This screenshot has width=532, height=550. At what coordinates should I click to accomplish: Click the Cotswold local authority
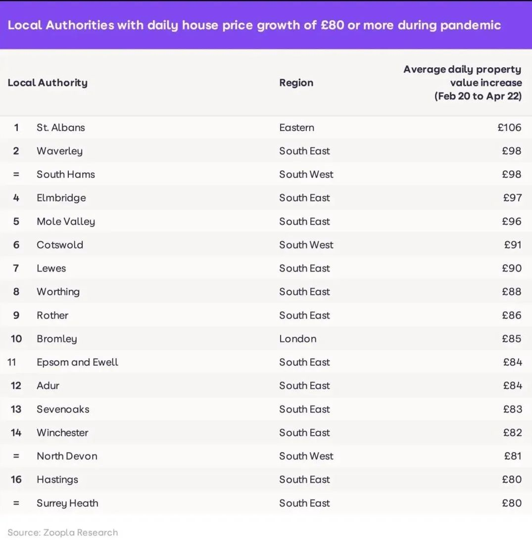tap(59, 245)
